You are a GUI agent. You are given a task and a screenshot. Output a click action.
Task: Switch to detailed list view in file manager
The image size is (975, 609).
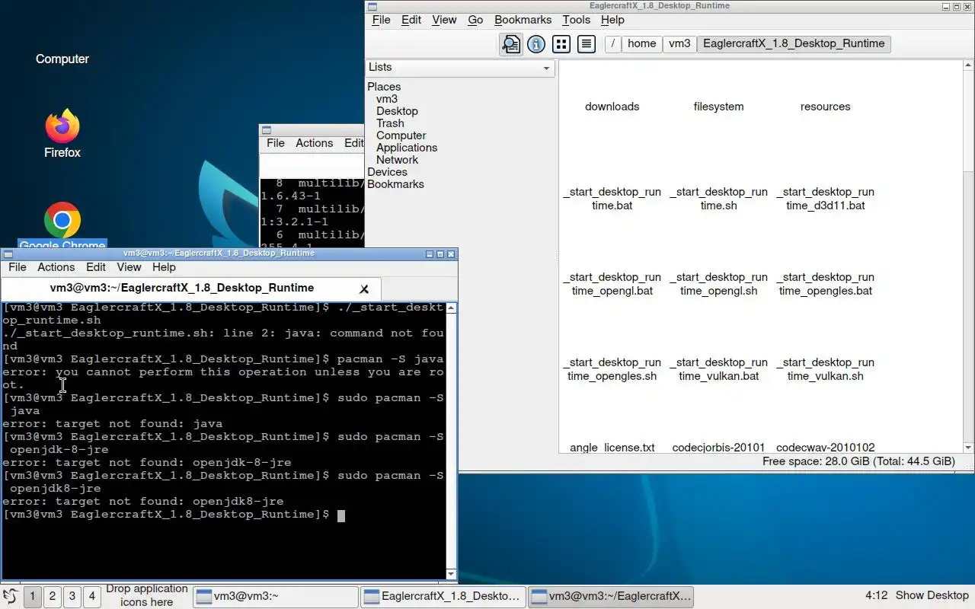pos(587,44)
